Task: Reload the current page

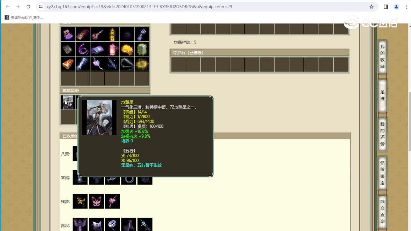Action: click(x=28, y=6)
